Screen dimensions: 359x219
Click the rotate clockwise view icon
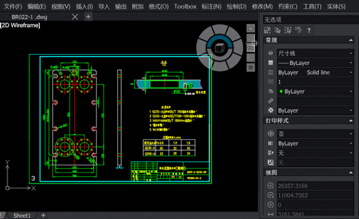point(251,58)
